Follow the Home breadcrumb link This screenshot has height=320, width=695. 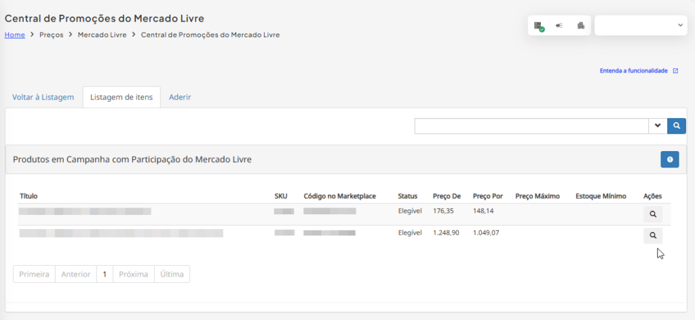15,35
